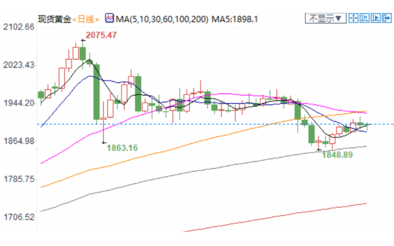
Task: Click the 1848.89 low price label
Action: point(337,154)
